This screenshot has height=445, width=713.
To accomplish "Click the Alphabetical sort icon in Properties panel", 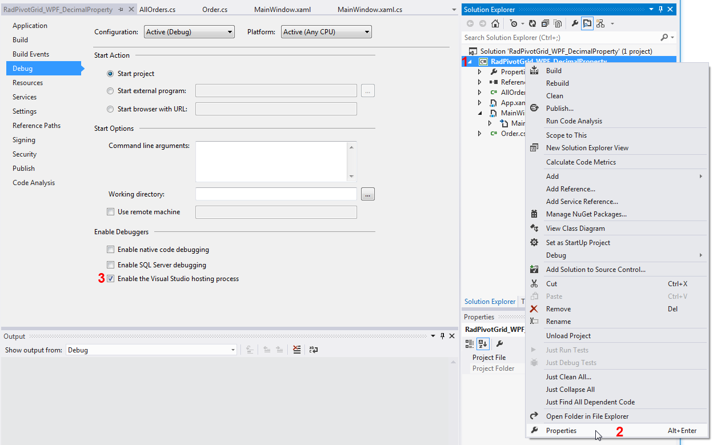I will pyautogui.click(x=482, y=343).
